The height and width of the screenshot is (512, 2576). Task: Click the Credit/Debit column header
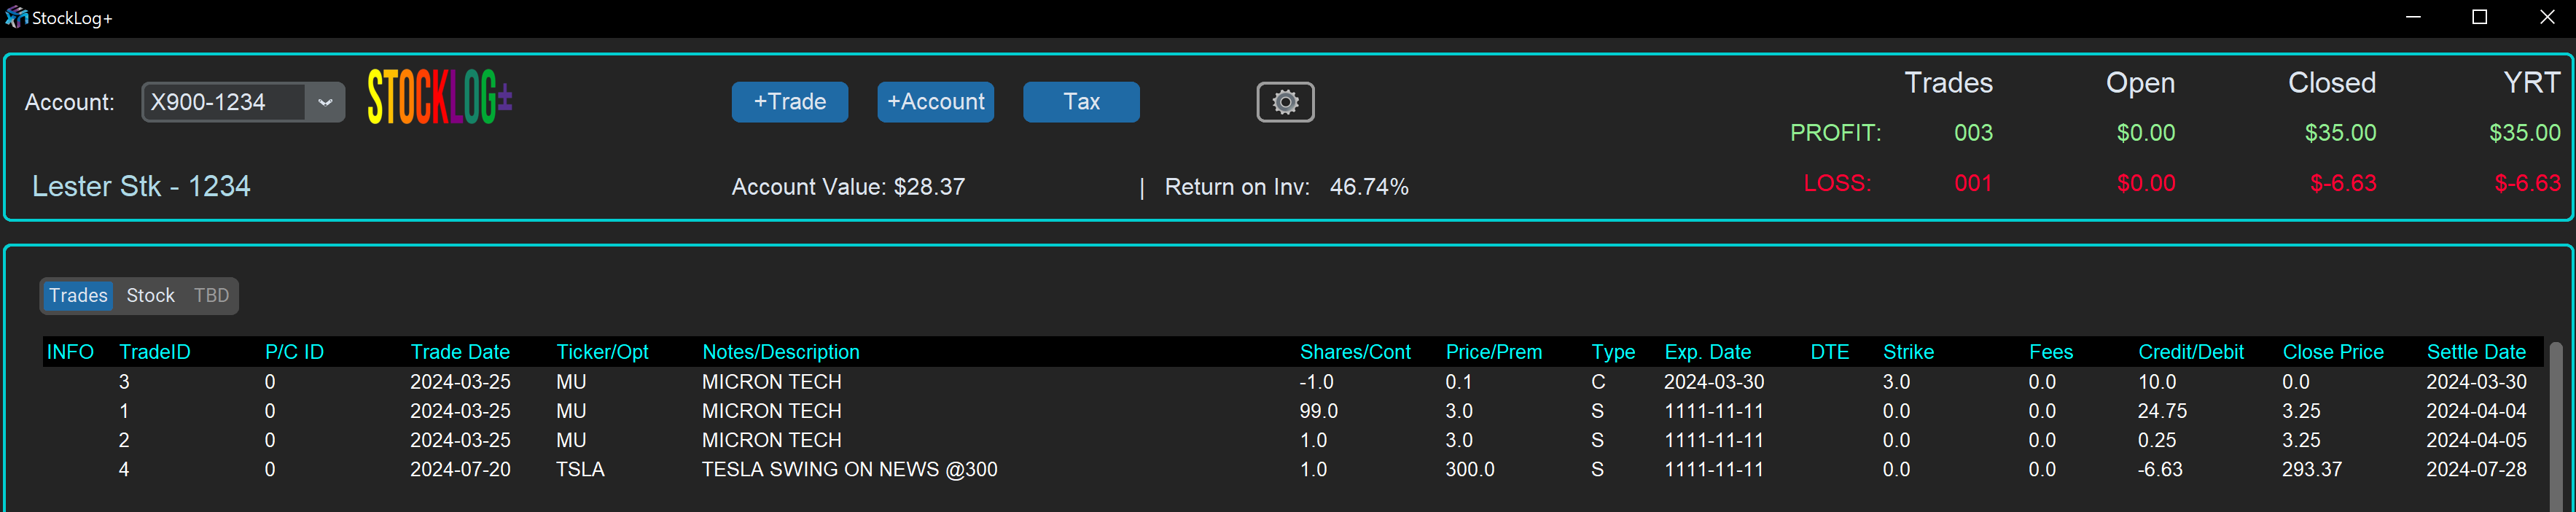(2190, 352)
